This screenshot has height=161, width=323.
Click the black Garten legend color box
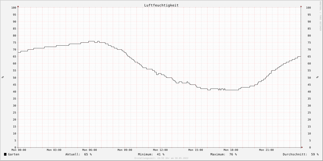tap(5, 154)
